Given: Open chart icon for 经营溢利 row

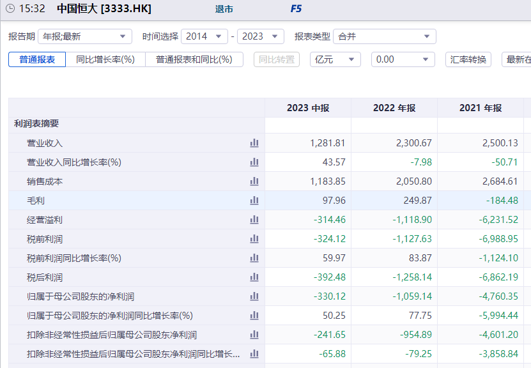Looking at the screenshot, I should (254, 220).
